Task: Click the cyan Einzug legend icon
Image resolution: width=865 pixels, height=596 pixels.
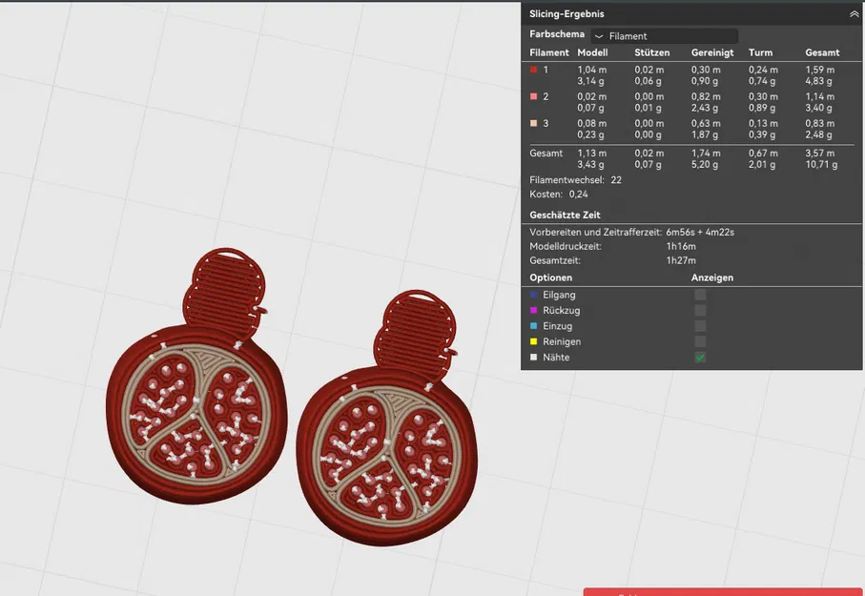Action: (x=535, y=325)
